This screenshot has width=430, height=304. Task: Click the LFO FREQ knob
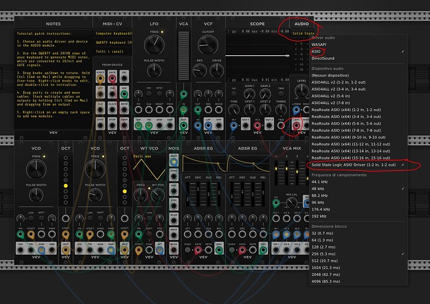point(154,44)
